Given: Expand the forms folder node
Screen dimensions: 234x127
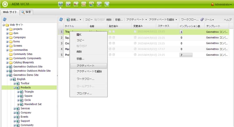Looking at the screenshot, I should click(7, 42).
